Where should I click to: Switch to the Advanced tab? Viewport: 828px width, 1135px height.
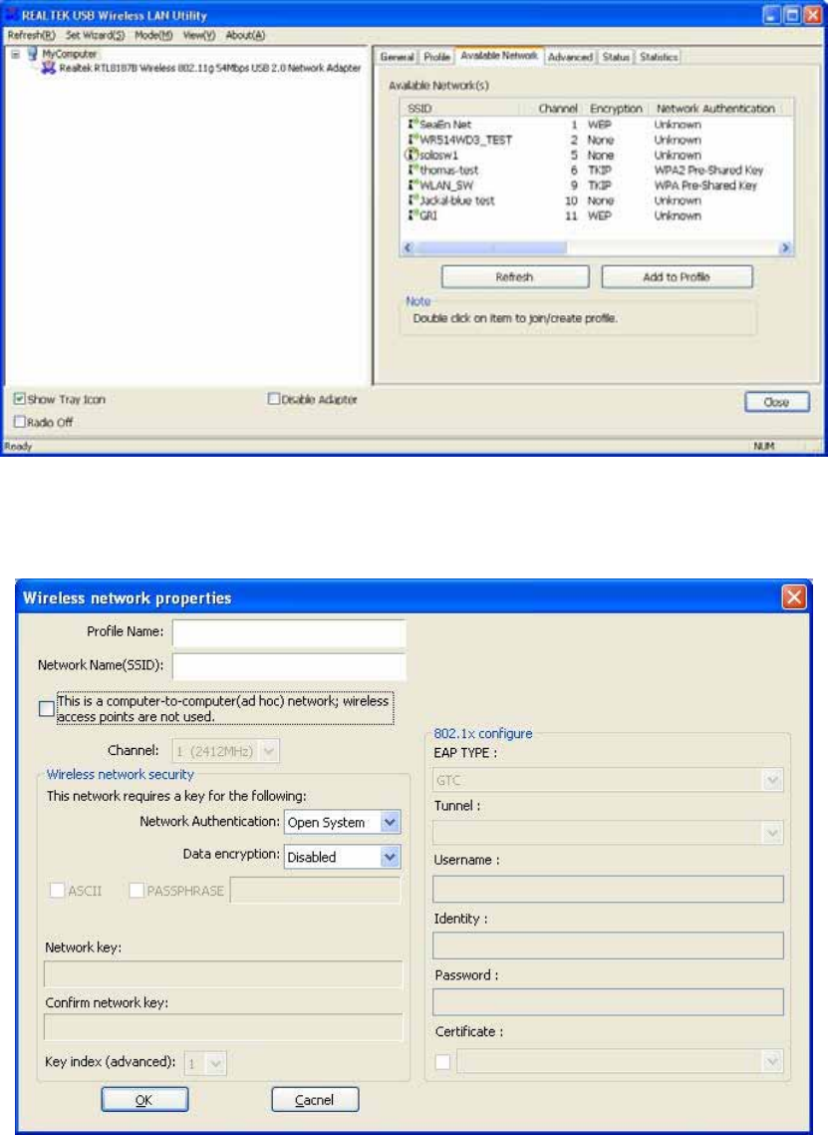(570, 57)
